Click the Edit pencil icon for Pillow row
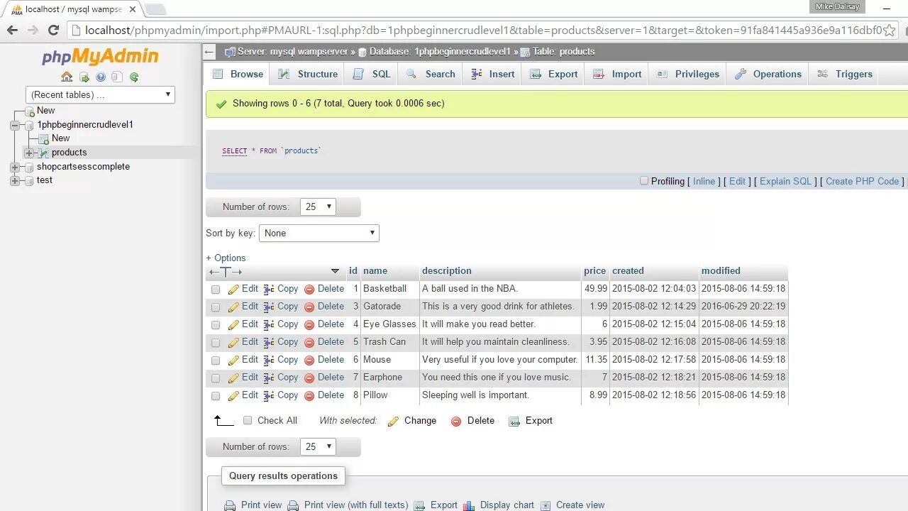Viewport: 908px width, 511px height. pyautogui.click(x=233, y=396)
